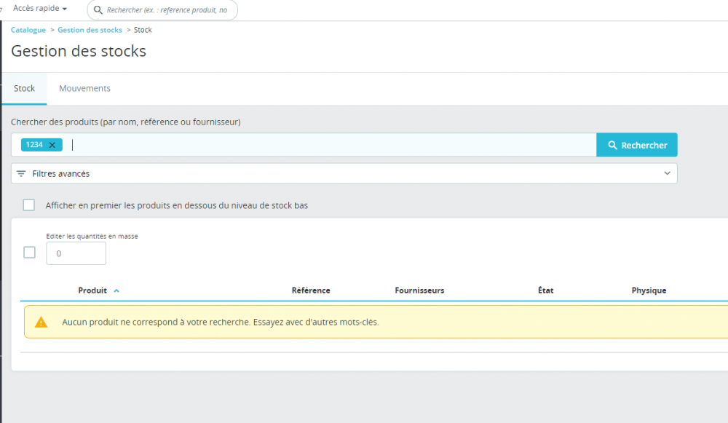
Task: Click the Référence column header
Action: click(x=311, y=290)
